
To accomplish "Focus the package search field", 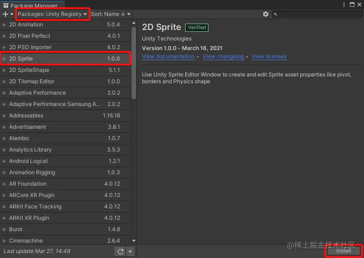I will (318, 15).
